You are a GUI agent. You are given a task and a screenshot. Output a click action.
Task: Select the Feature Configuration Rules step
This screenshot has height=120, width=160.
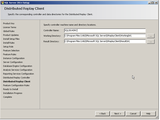click(x=16, y=85)
